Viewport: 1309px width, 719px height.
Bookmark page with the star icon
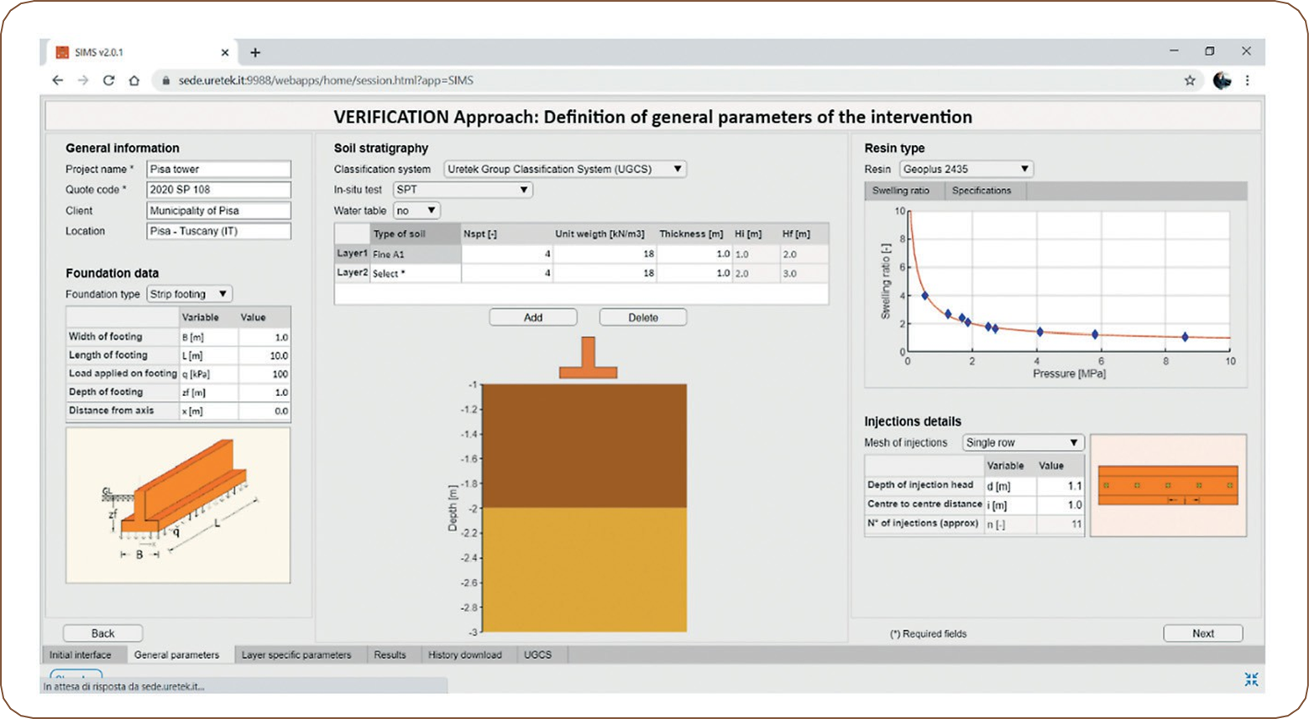pyautogui.click(x=1189, y=81)
